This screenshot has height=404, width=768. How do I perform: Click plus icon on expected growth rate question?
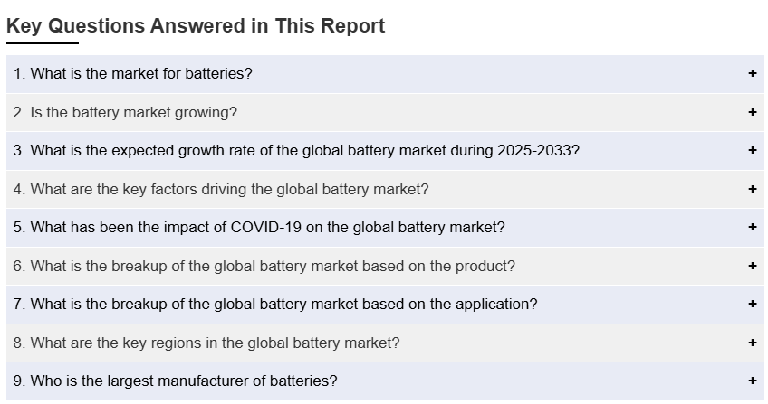[753, 151]
